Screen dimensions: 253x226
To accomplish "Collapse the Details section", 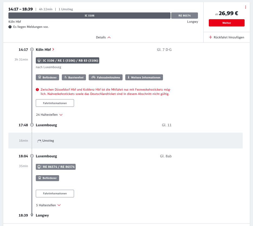I will click(x=103, y=37).
